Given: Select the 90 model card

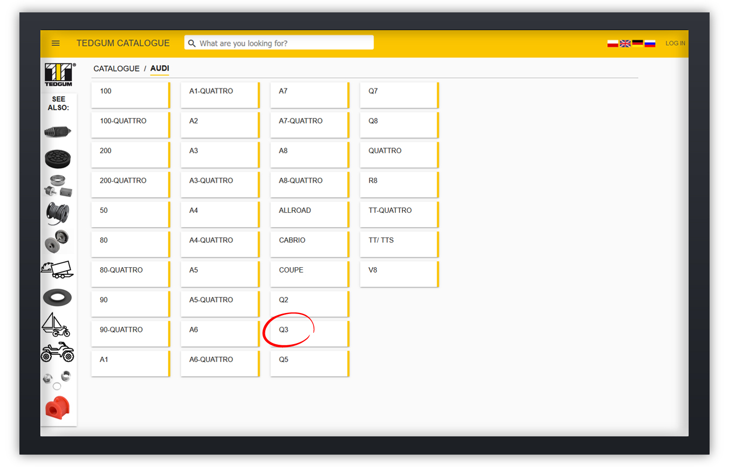Looking at the screenshot, I should pyautogui.click(x=130, y=304).
